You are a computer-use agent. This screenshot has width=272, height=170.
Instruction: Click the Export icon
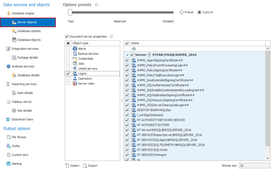[x=85, y=166]
